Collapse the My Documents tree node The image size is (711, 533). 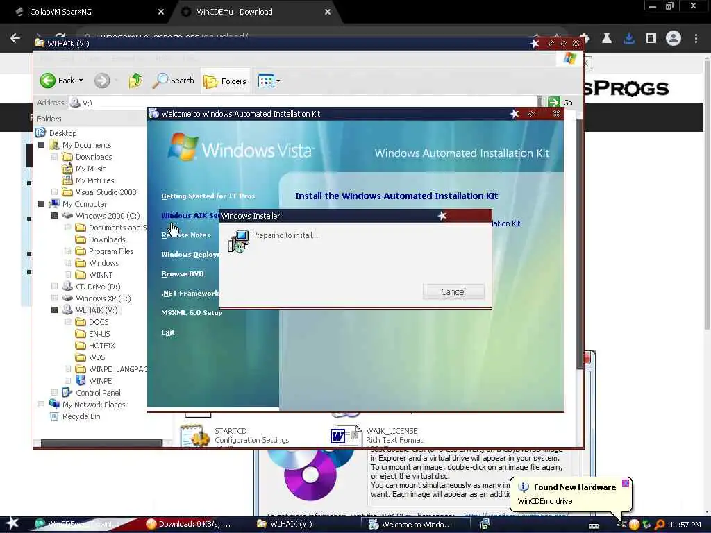[42, 145]
